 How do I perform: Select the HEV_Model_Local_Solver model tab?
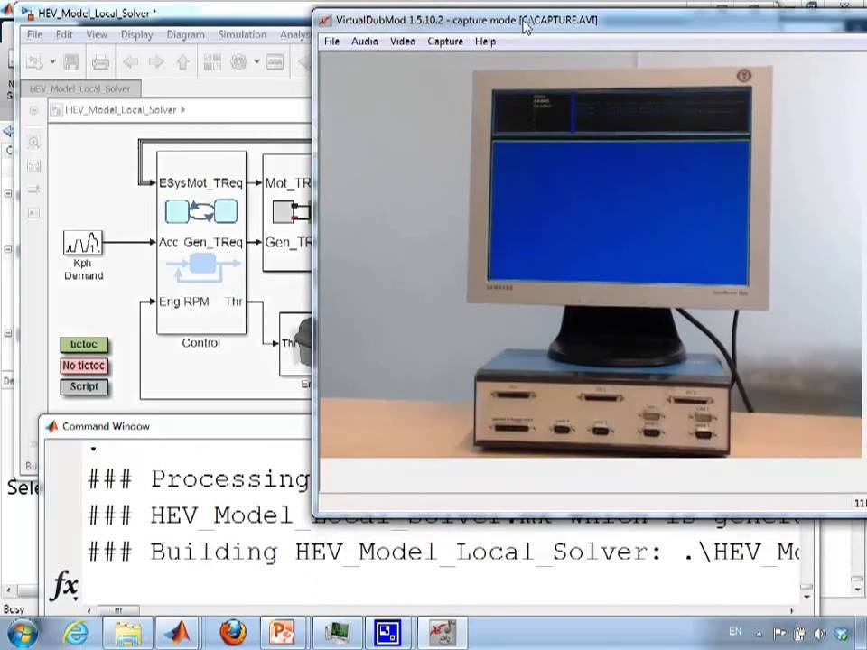80,88
